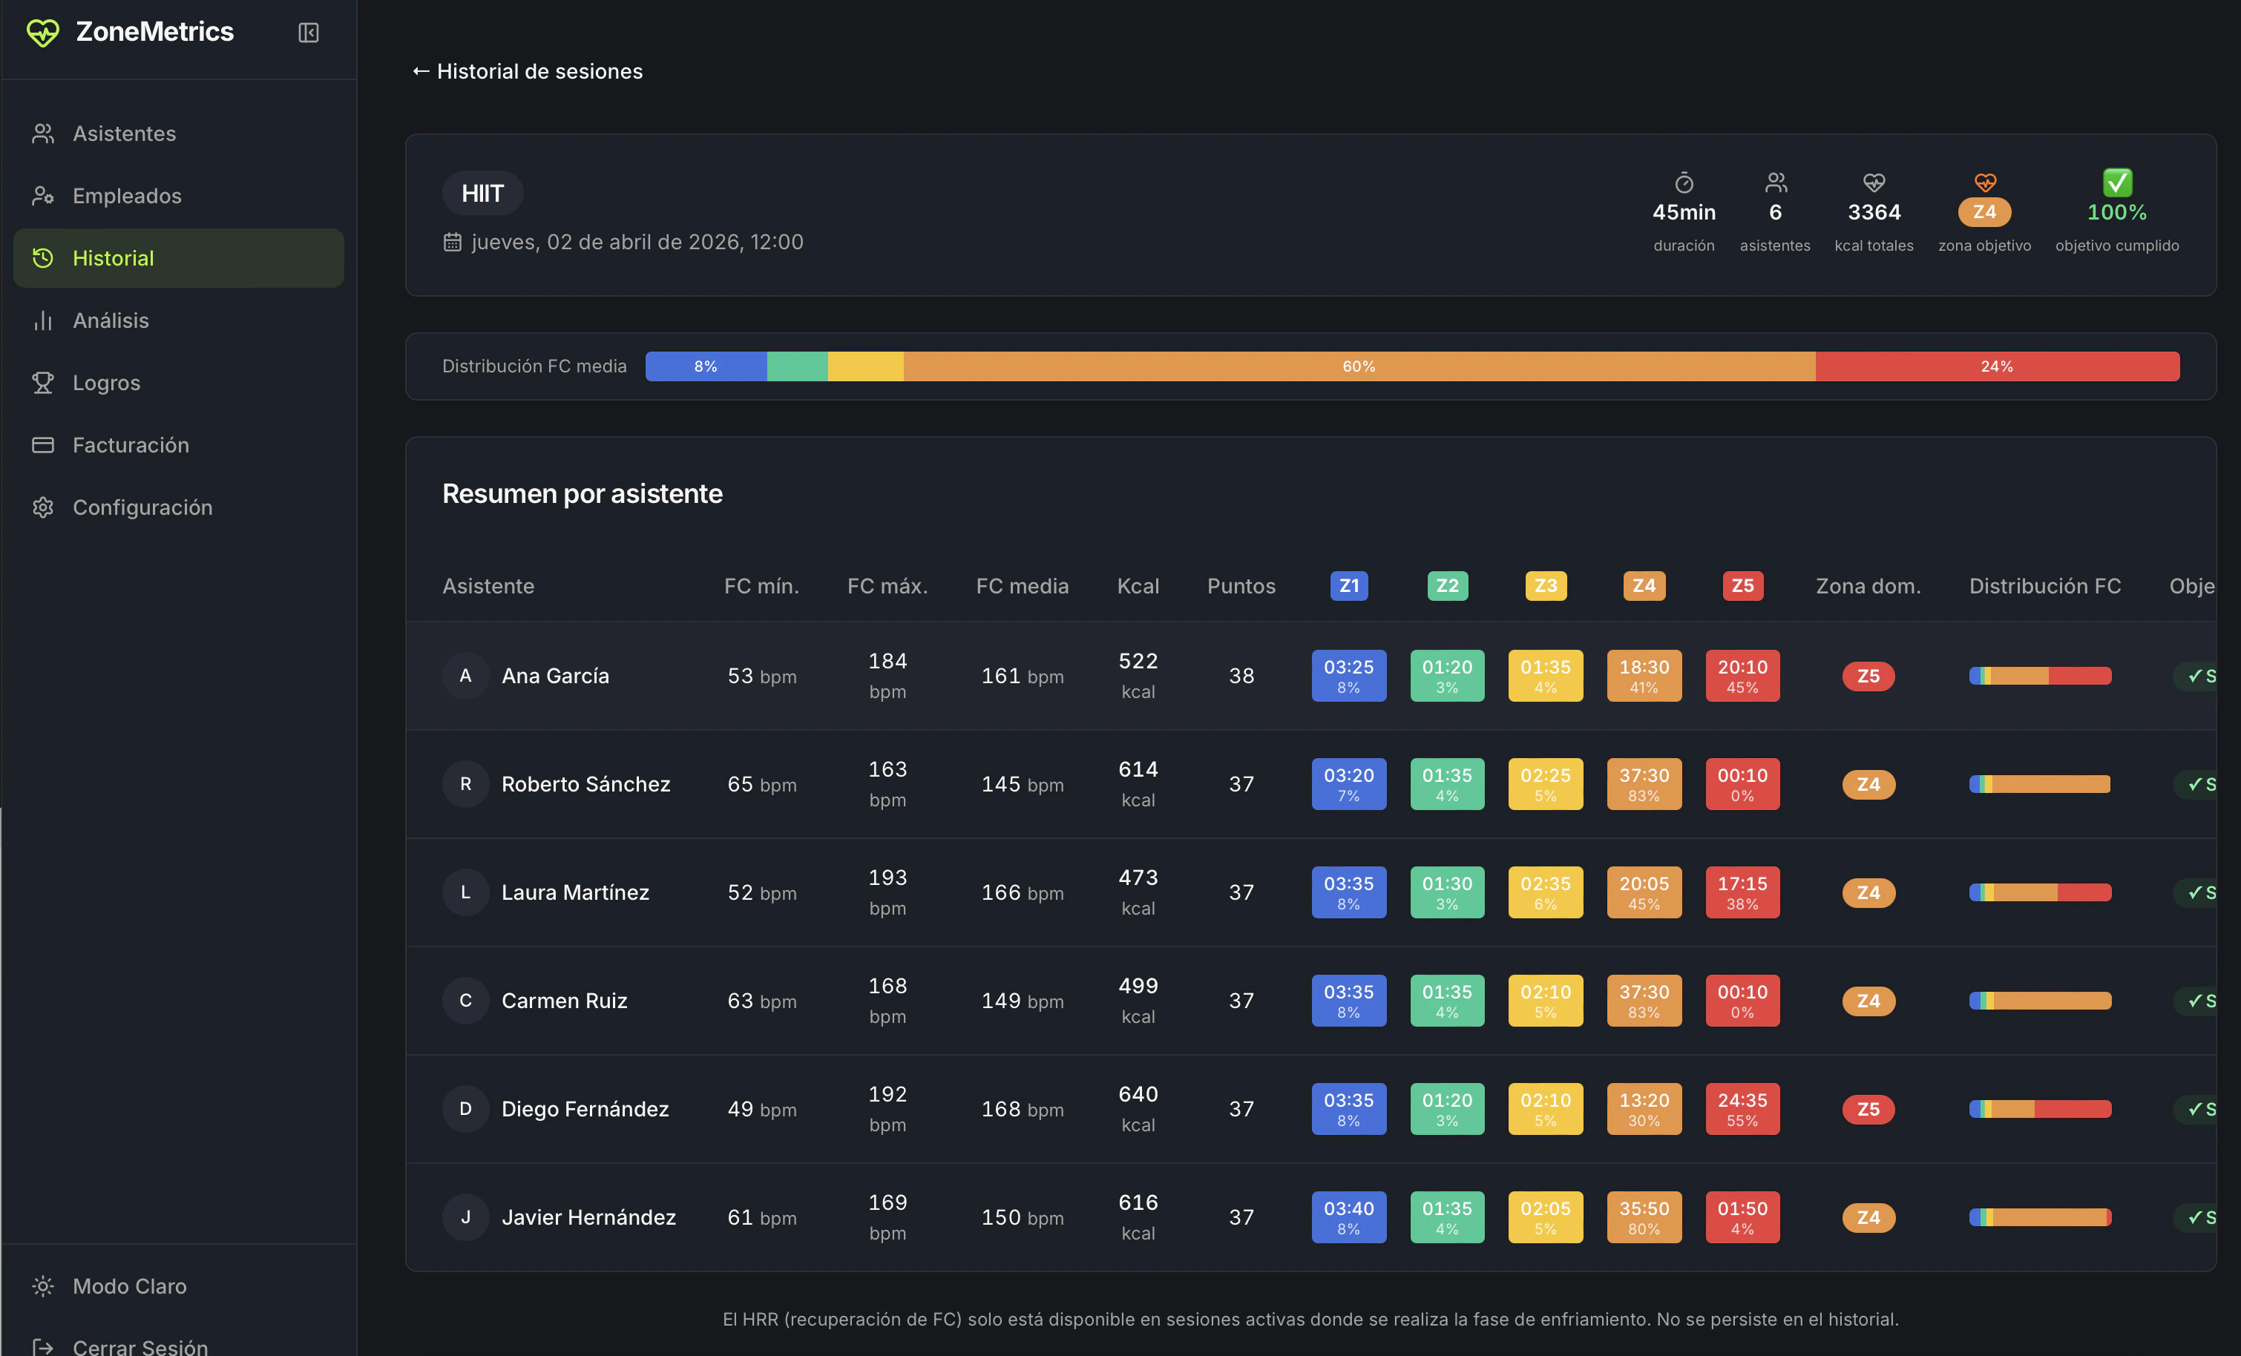Collapse the sidebar with panel icon
This screenshot has width=2241, height=1356.
point(308,33)
